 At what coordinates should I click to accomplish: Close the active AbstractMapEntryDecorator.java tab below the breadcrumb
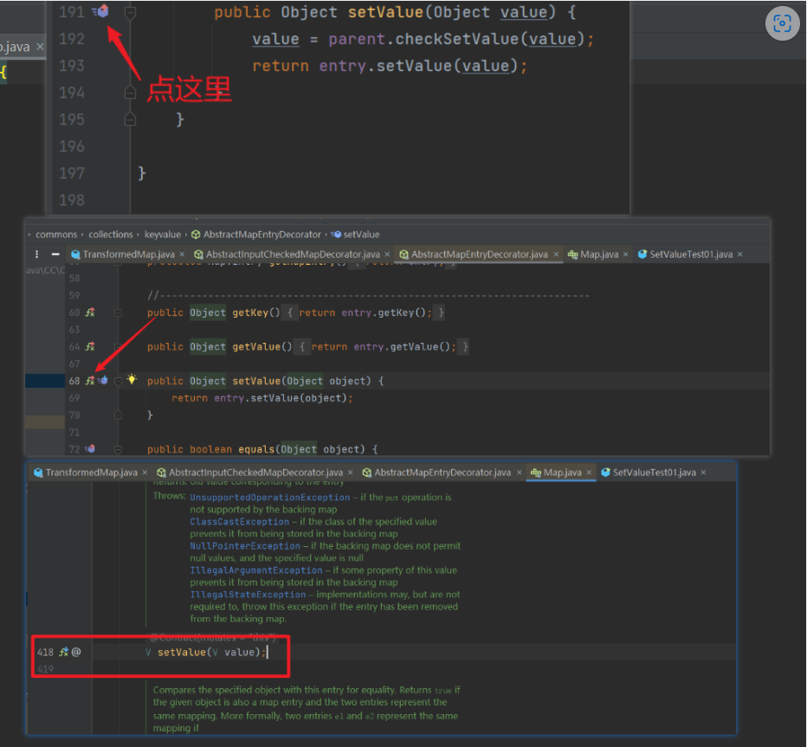(x=556, y=254)
